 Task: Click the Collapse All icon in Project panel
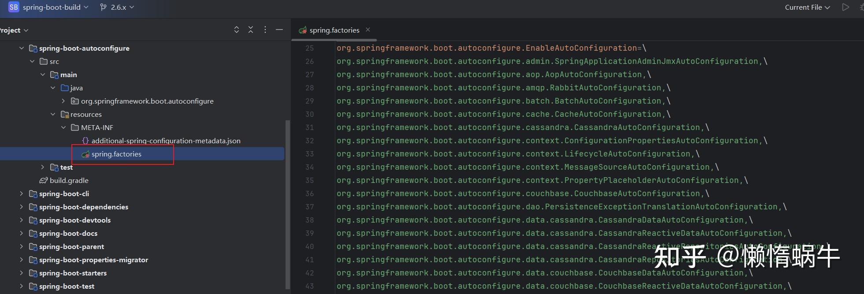pos(251,30)
